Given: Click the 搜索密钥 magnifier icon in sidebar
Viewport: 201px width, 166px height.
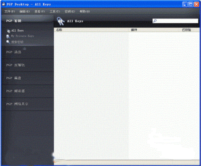Looking at the screenshot, I should point(8,42).
